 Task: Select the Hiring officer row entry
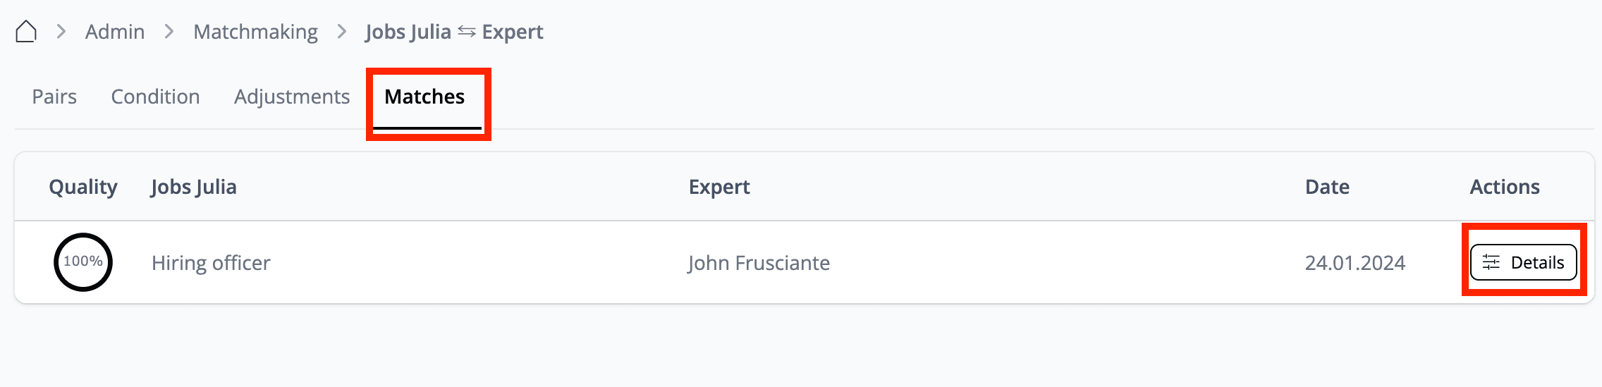coord(211,263)
